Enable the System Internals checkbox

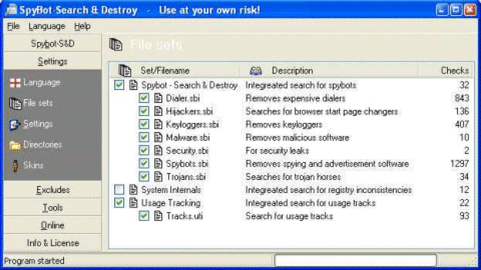[119, 190]
